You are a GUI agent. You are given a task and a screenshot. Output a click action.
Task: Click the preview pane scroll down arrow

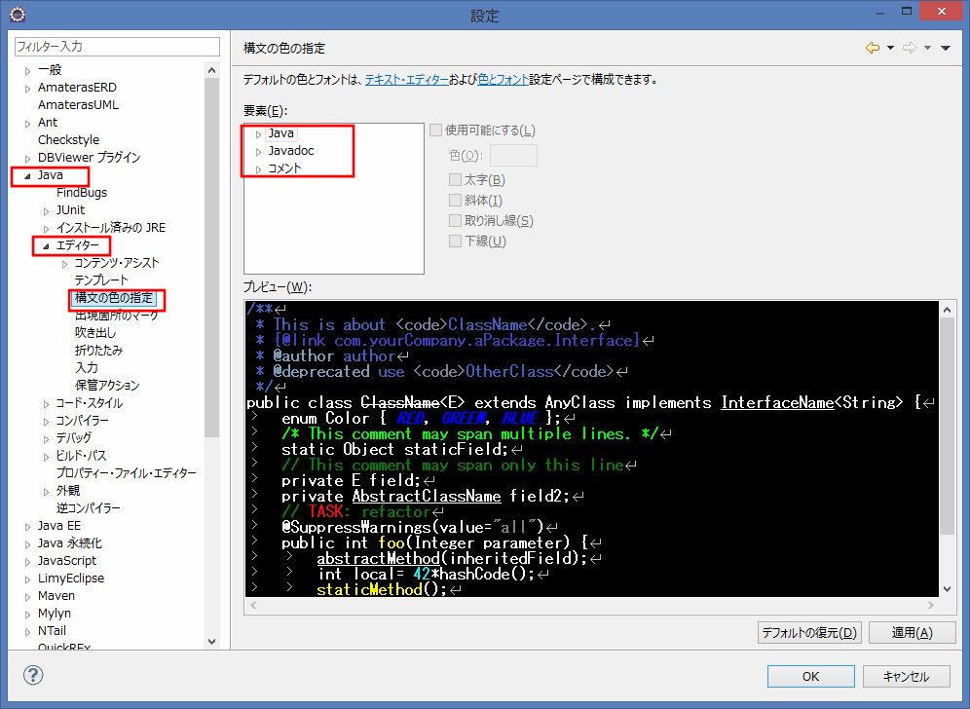click(947, 589)
